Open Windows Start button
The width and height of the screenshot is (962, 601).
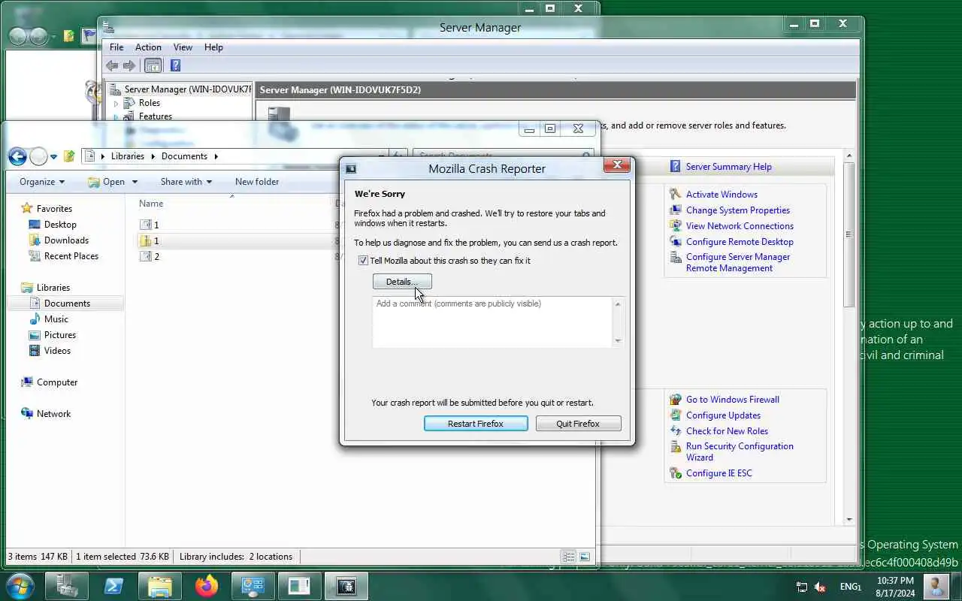coord(20,586)
